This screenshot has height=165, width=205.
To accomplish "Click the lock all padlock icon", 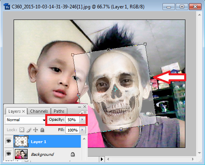I will (42, 130).
